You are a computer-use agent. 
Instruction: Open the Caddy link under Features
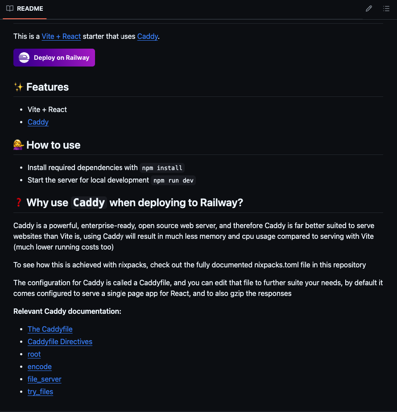(x=38, y=122)
